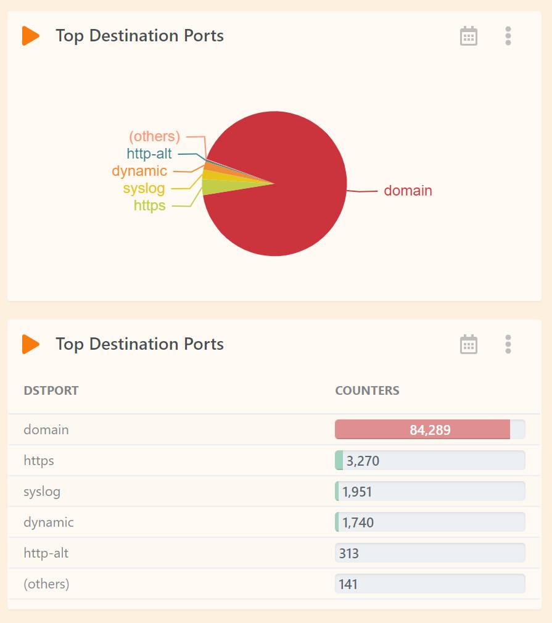
Task: Click the syslog legend label on chart
Action: pyautogui.click(x=144, y=188)
